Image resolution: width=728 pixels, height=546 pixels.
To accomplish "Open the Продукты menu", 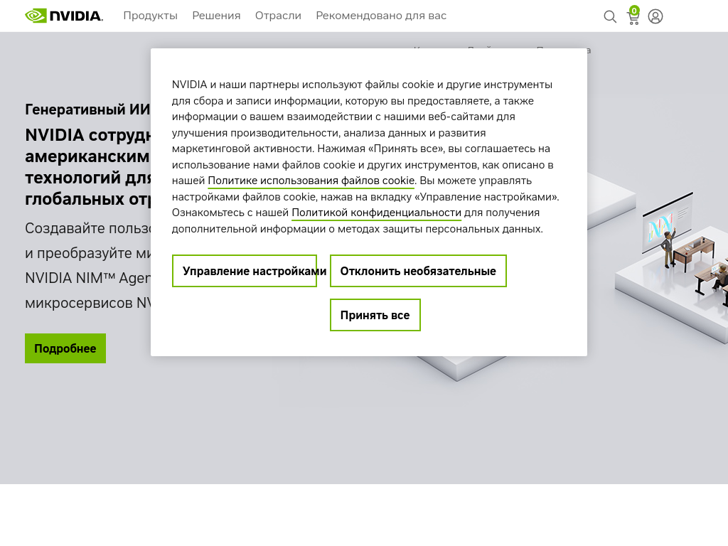I will tap(151, 16).
